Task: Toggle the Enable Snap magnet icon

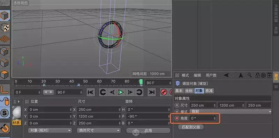Action: tap(5, 128)
